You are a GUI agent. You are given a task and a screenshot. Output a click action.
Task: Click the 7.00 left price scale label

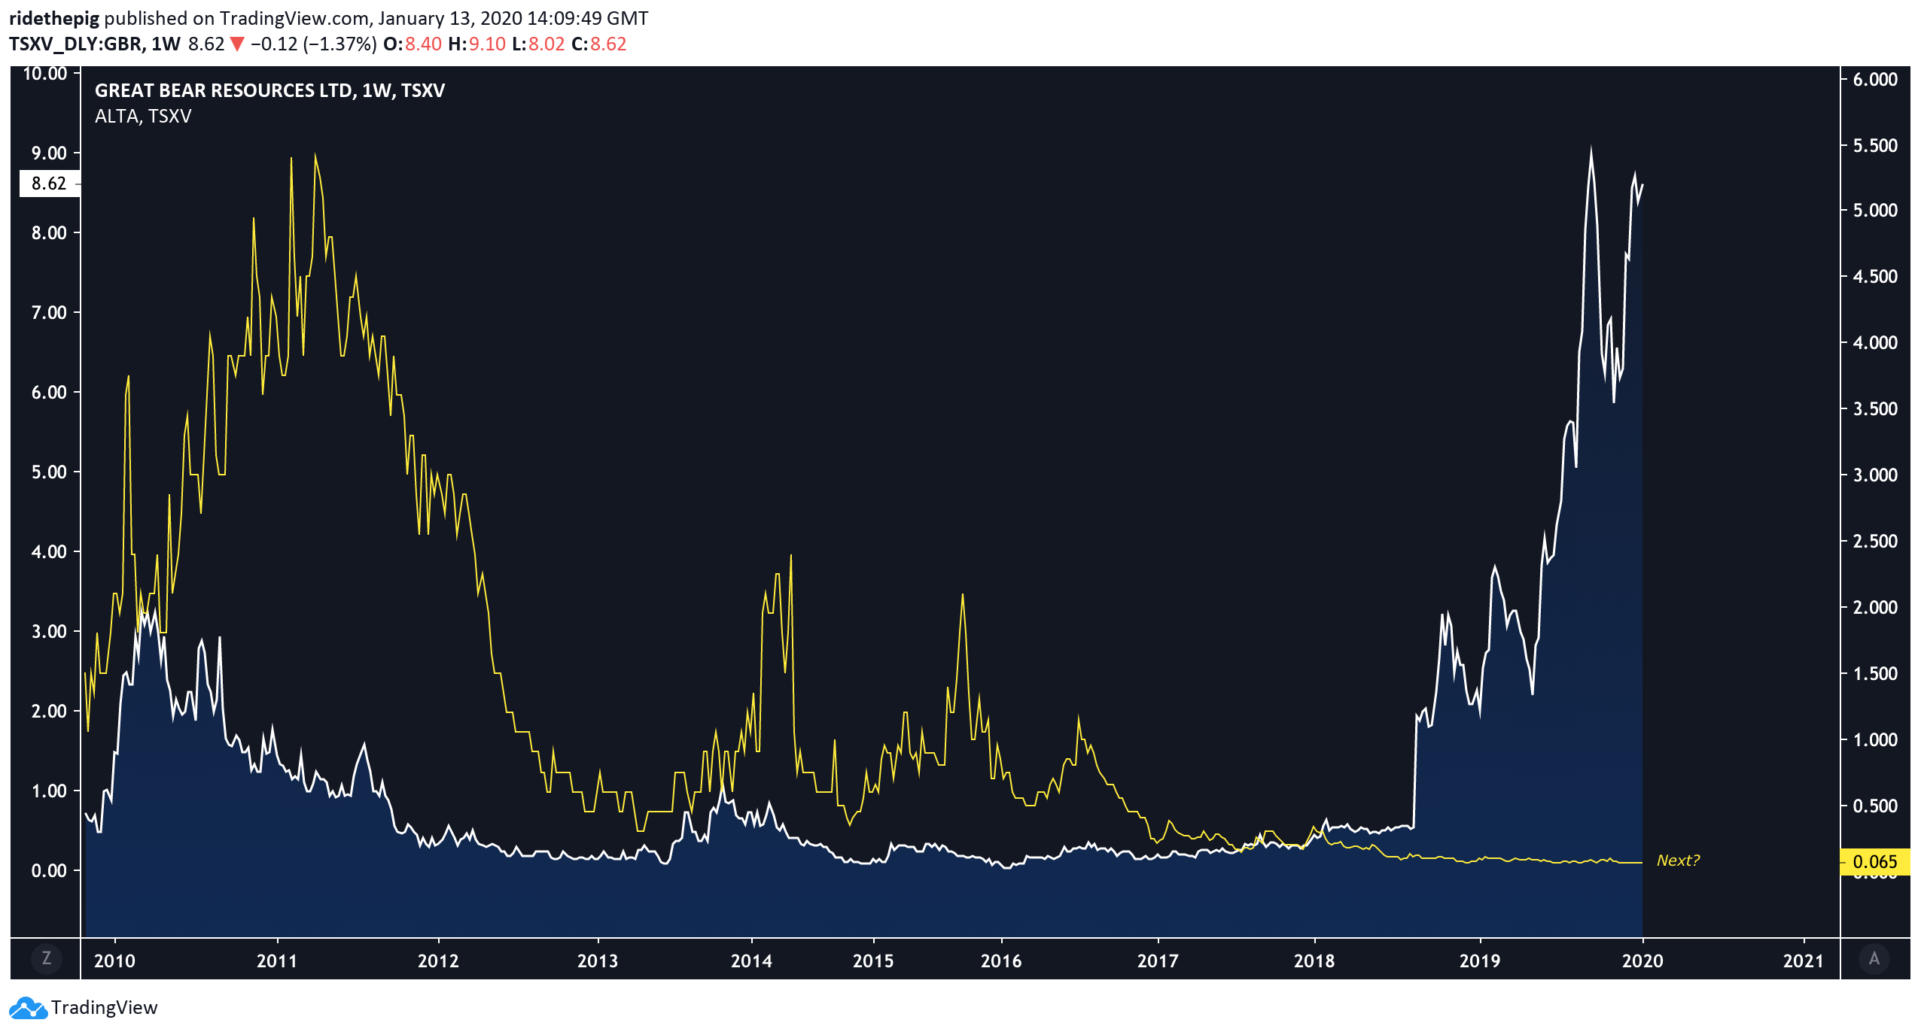[49, 312]
